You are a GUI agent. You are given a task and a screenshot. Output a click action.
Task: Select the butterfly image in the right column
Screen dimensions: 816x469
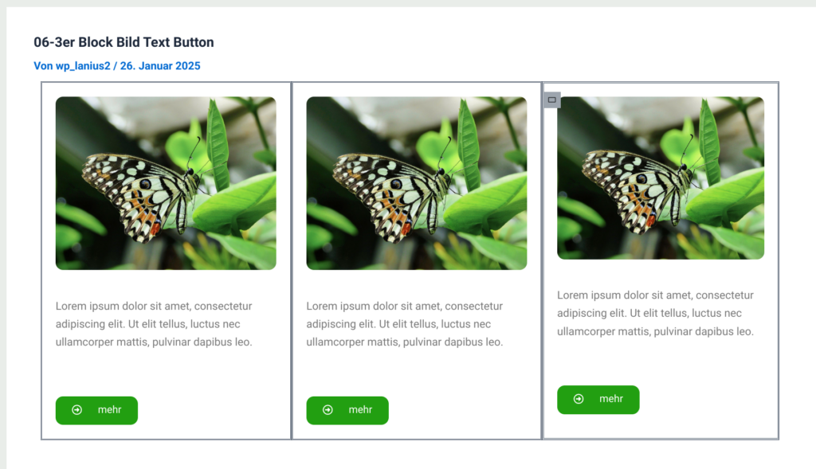click(660, 178)
